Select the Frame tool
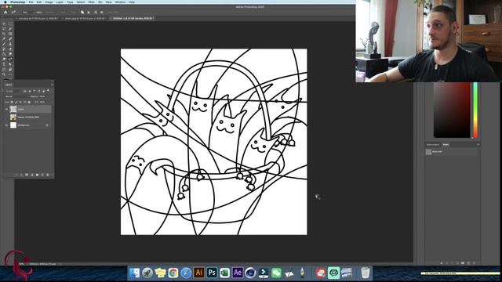Viewport: 502px width, 282px height. [10, 34]
